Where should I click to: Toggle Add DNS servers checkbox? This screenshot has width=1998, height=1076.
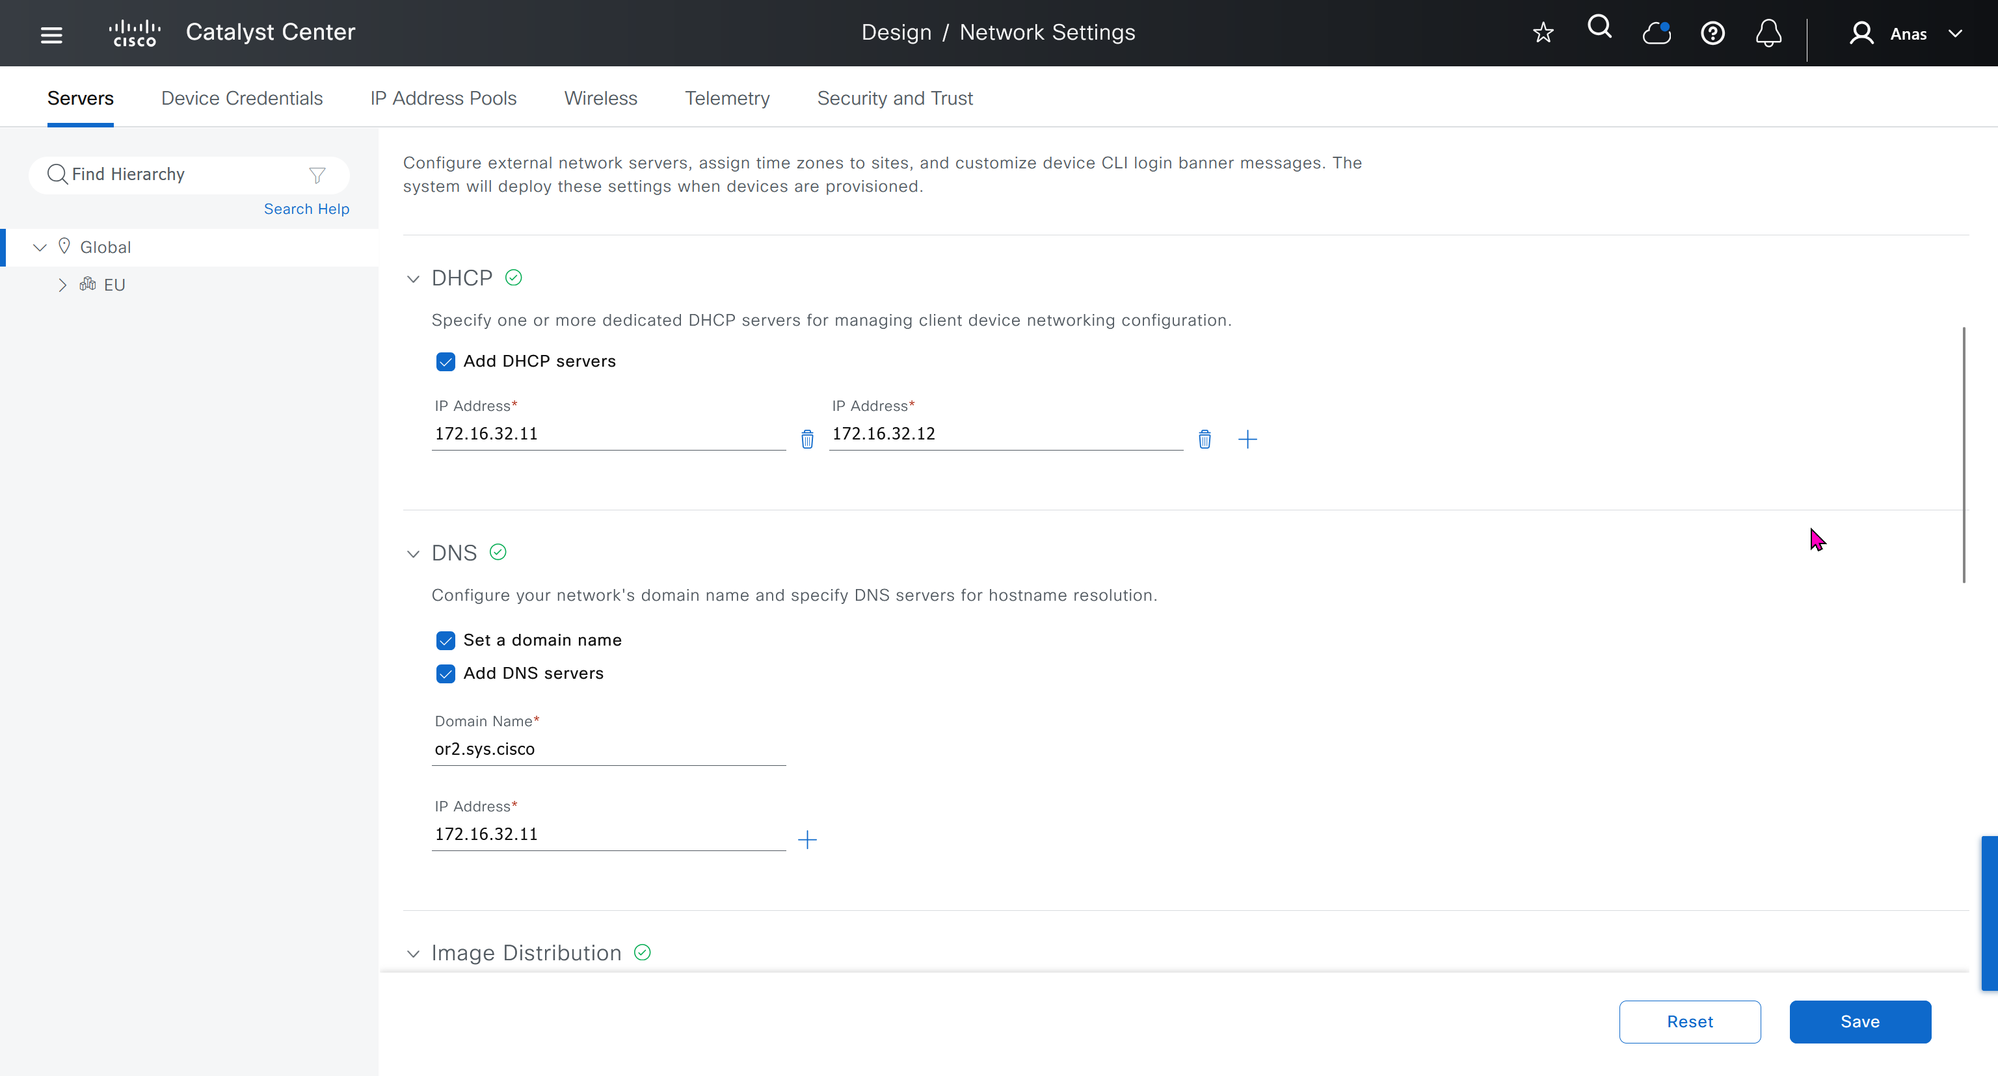[x=446, y=674]
